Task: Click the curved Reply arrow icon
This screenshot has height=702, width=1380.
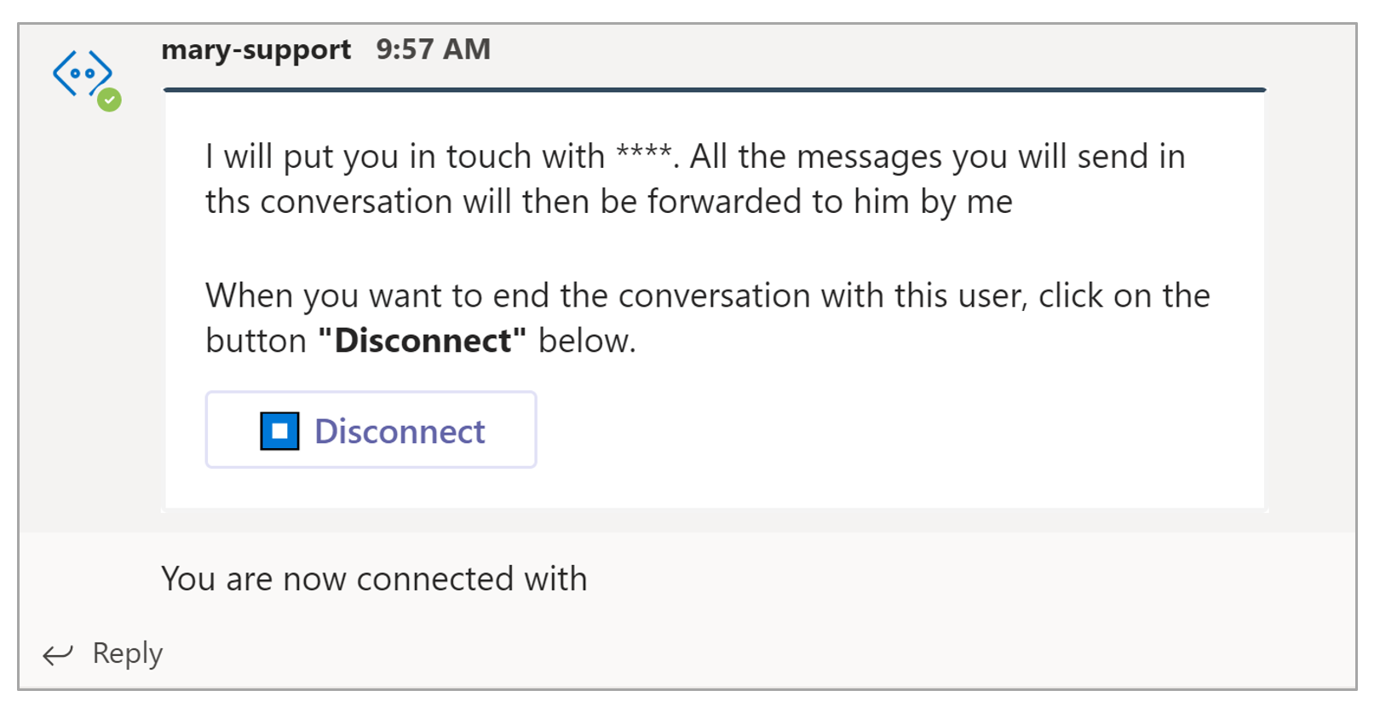Action: 58,654
